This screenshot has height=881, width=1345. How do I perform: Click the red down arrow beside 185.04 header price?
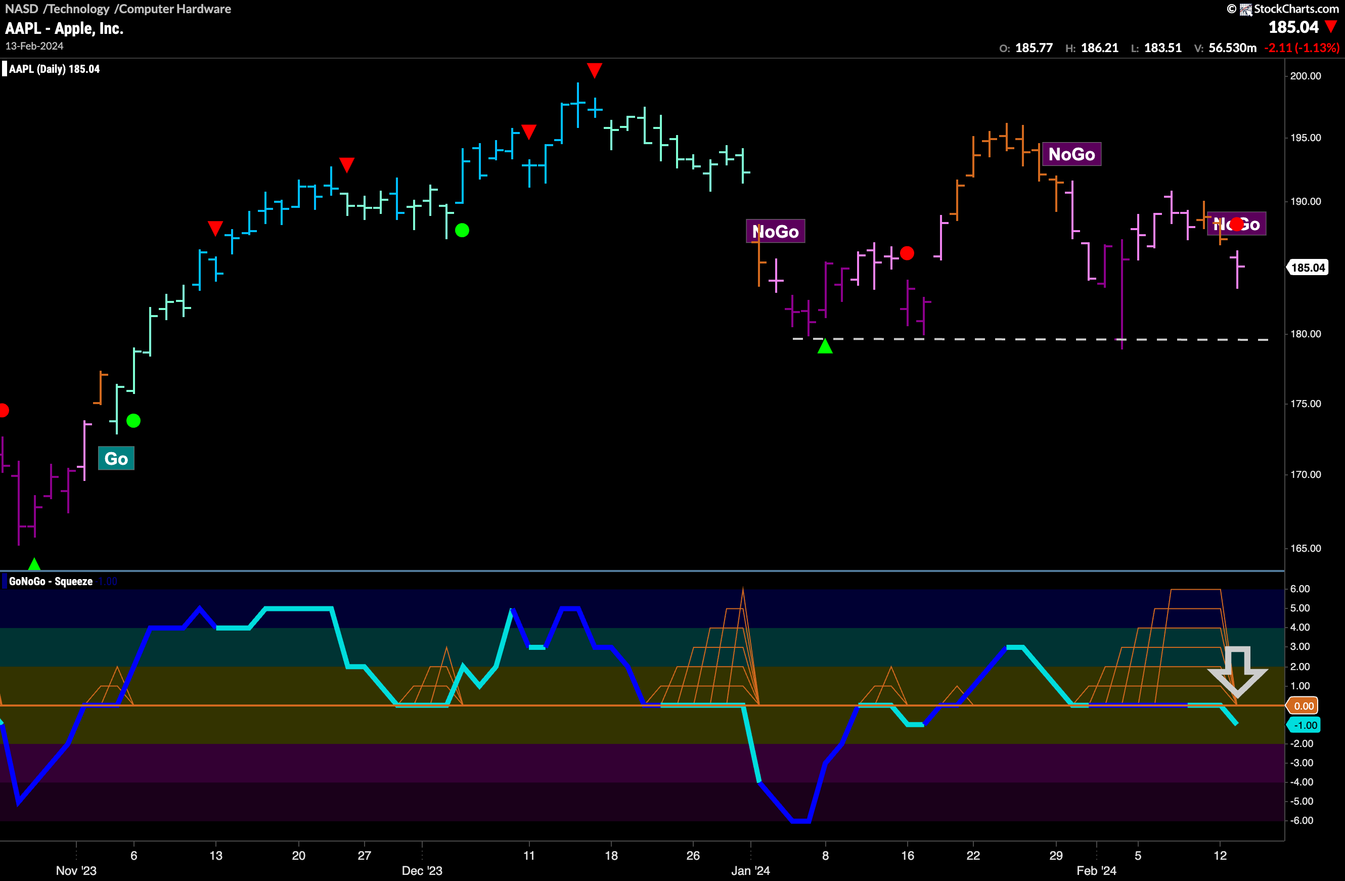pos(1331,27)
